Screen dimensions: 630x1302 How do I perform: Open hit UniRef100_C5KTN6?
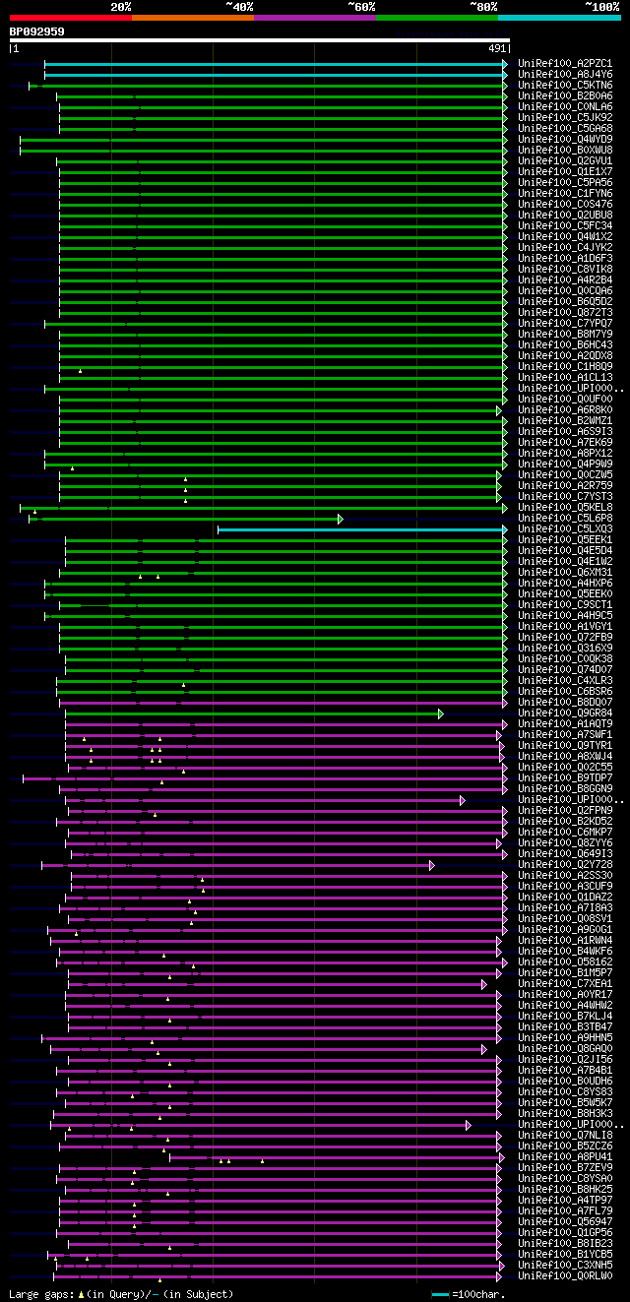tap(565, 85)
